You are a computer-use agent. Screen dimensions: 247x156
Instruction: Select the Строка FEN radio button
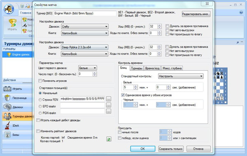point(40,100)
